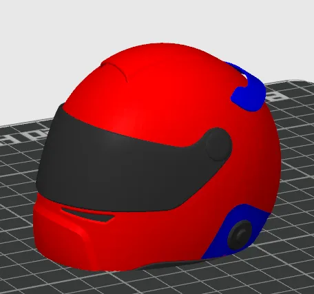The image size is (314, 294).
Task: Select the chin vent slot on helmet
Action: coord(87,214)
